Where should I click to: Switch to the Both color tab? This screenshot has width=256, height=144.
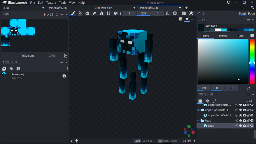pos(240,36)
